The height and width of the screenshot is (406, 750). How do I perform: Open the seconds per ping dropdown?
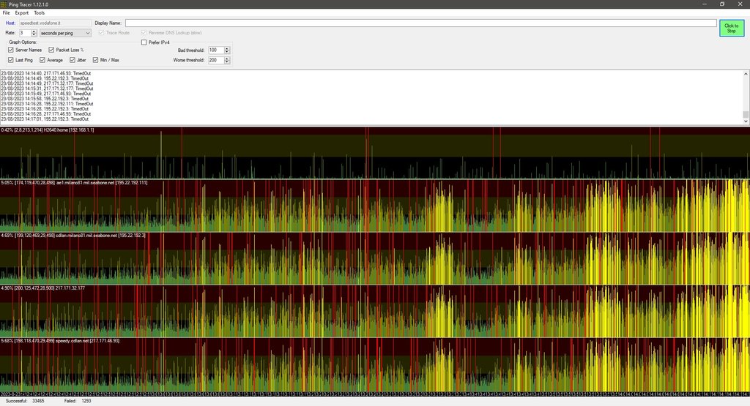tap(65, 33)
